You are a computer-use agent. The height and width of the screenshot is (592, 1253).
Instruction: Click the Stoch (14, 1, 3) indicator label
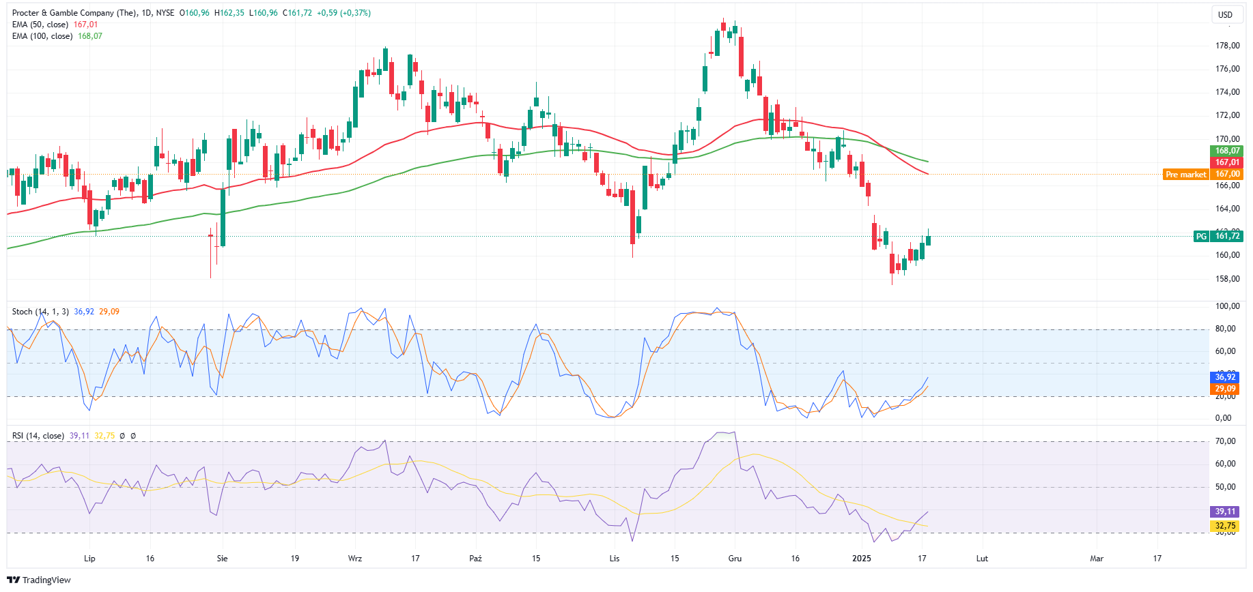coord(40,312)
